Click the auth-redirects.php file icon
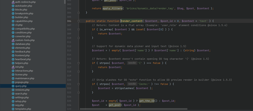 point(13,2)
